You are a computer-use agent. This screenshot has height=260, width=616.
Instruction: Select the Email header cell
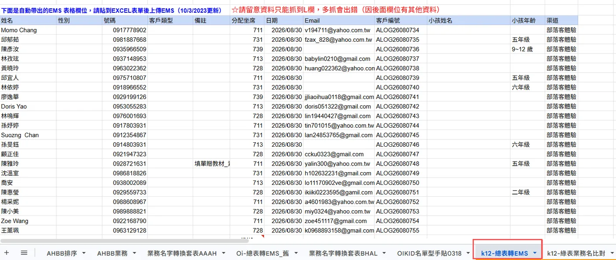click(339, 21)
